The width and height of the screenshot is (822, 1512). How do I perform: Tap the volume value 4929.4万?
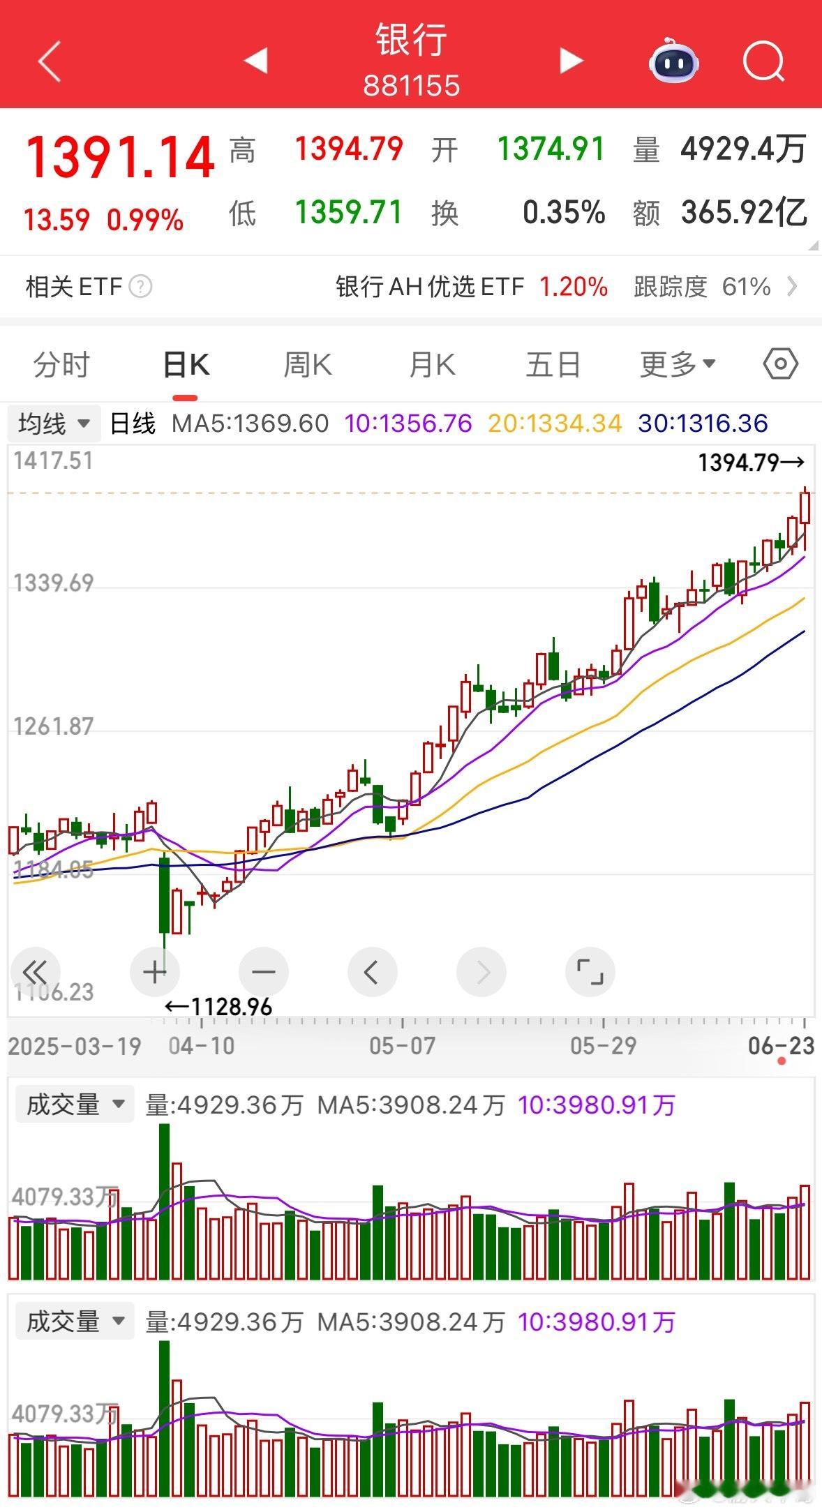744,149
